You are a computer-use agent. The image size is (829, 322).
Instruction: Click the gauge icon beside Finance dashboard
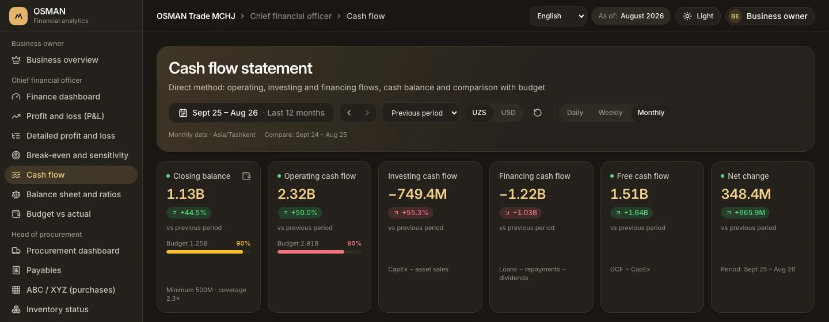pyautogui.click(x=16, y=97)
